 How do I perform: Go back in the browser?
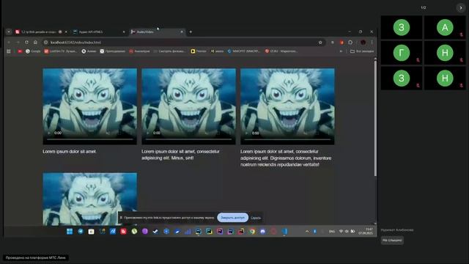point(9,43)
